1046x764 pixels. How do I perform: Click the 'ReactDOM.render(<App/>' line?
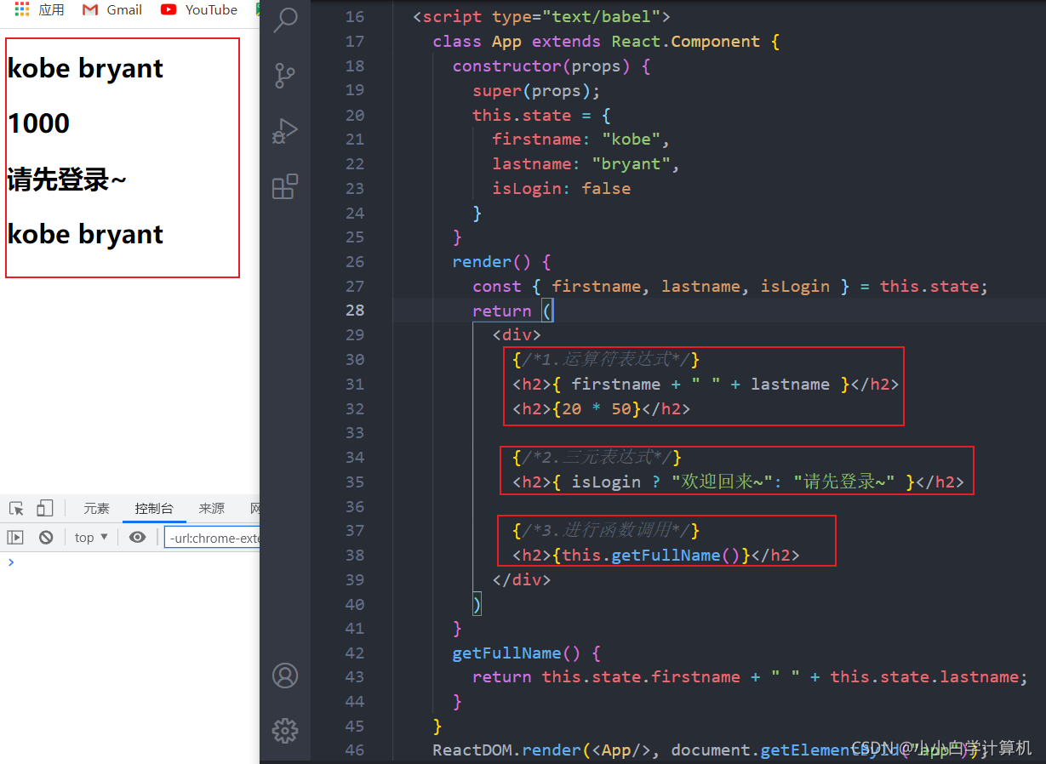pyautogui.click(x=711, y=750)
